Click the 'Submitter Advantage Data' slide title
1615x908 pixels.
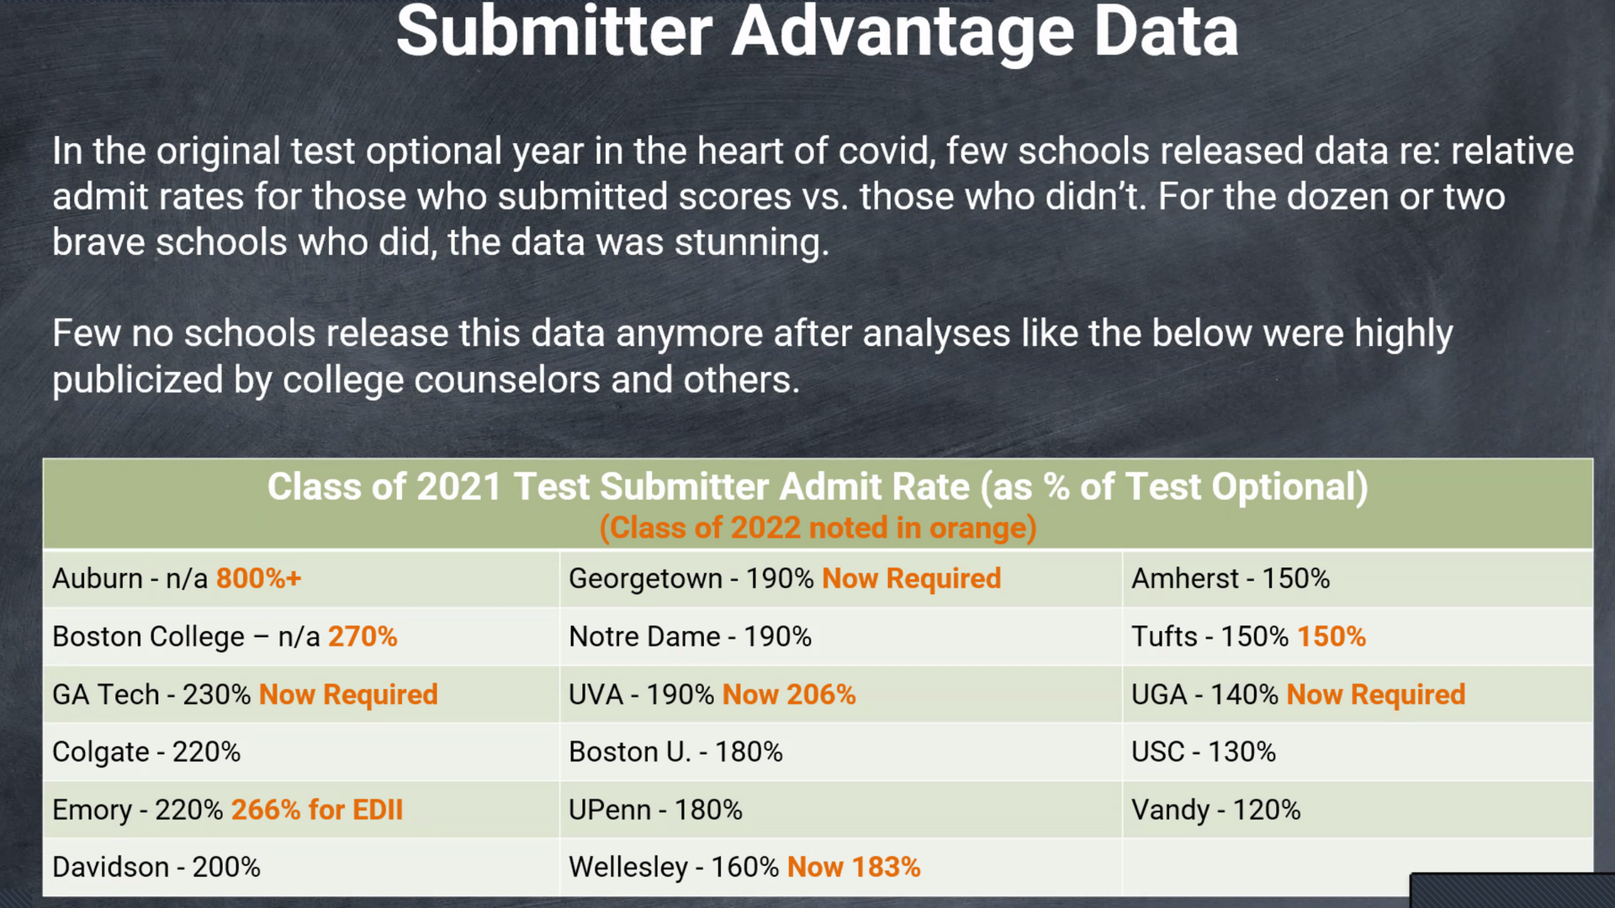(817, 32)
